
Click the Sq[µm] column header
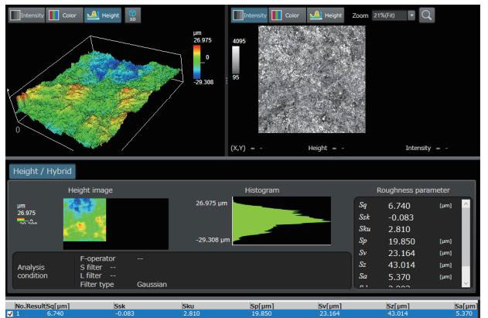pos(58,306)
